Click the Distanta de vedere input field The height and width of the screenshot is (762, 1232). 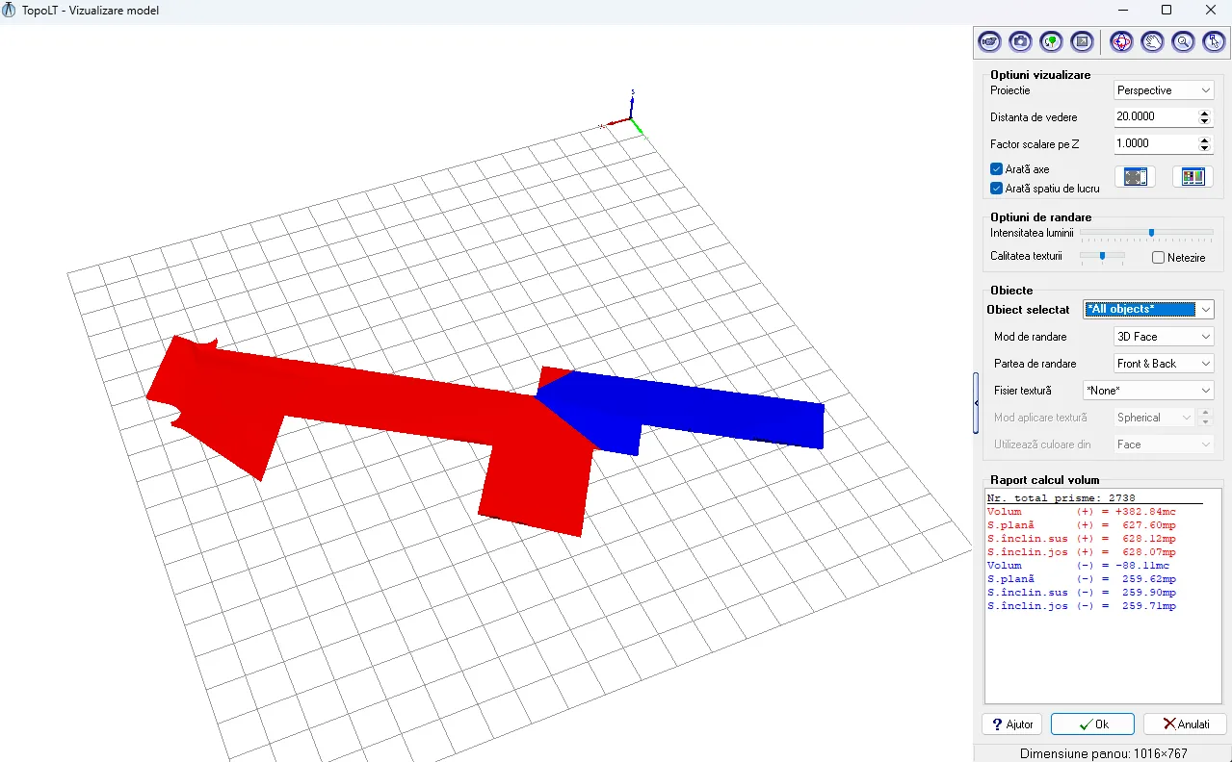coord(1154,116)
